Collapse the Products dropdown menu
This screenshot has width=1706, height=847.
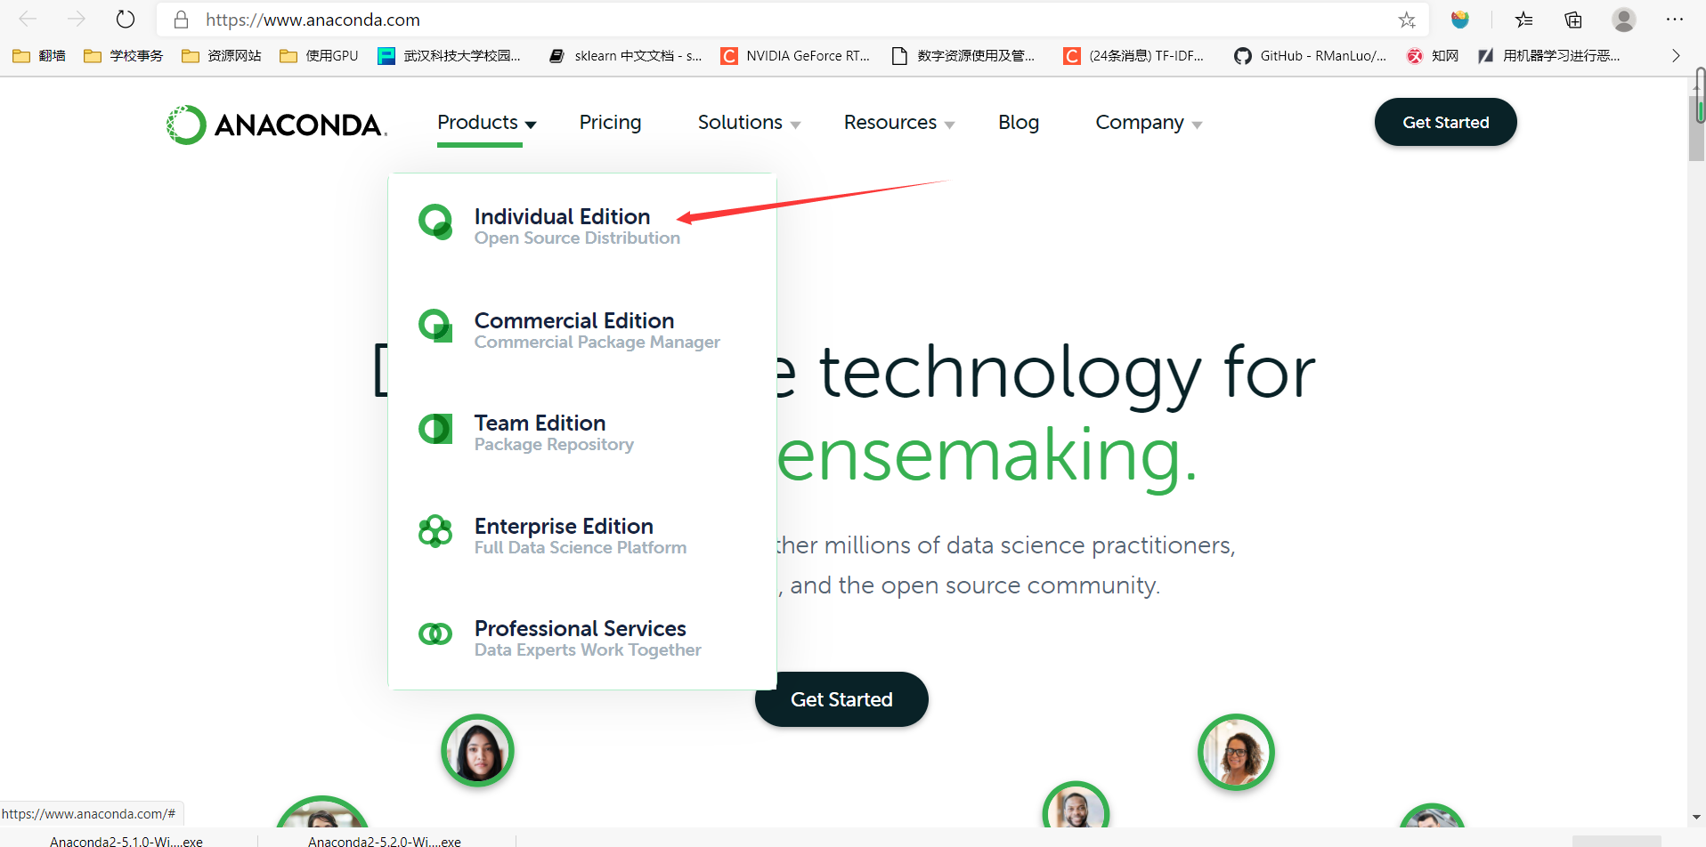[486, 123]
